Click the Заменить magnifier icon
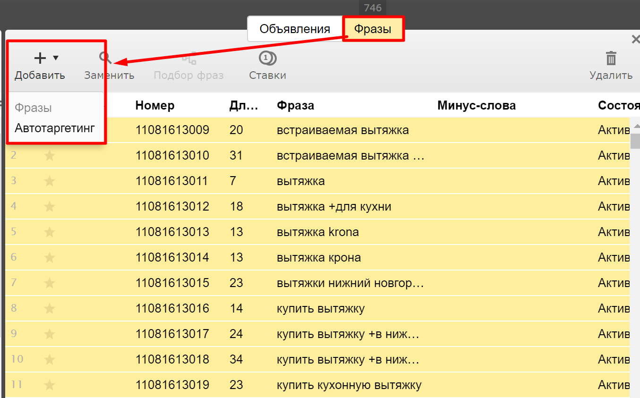Viewport: 640px width, 398px height. (x=105, y=58)
